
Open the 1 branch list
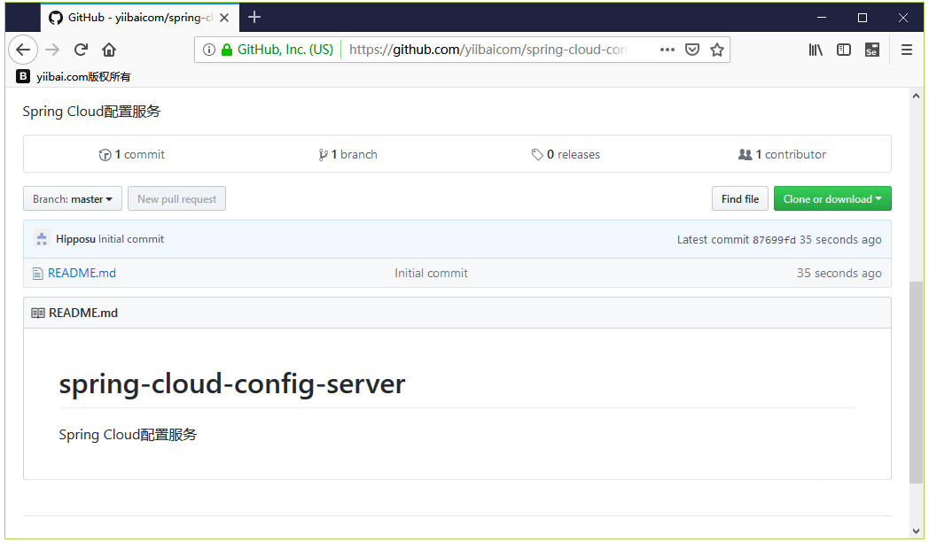[347, 154]
